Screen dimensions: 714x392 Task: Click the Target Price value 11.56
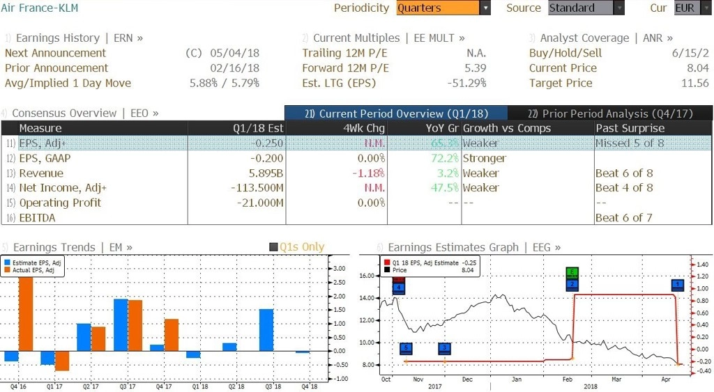695,84
